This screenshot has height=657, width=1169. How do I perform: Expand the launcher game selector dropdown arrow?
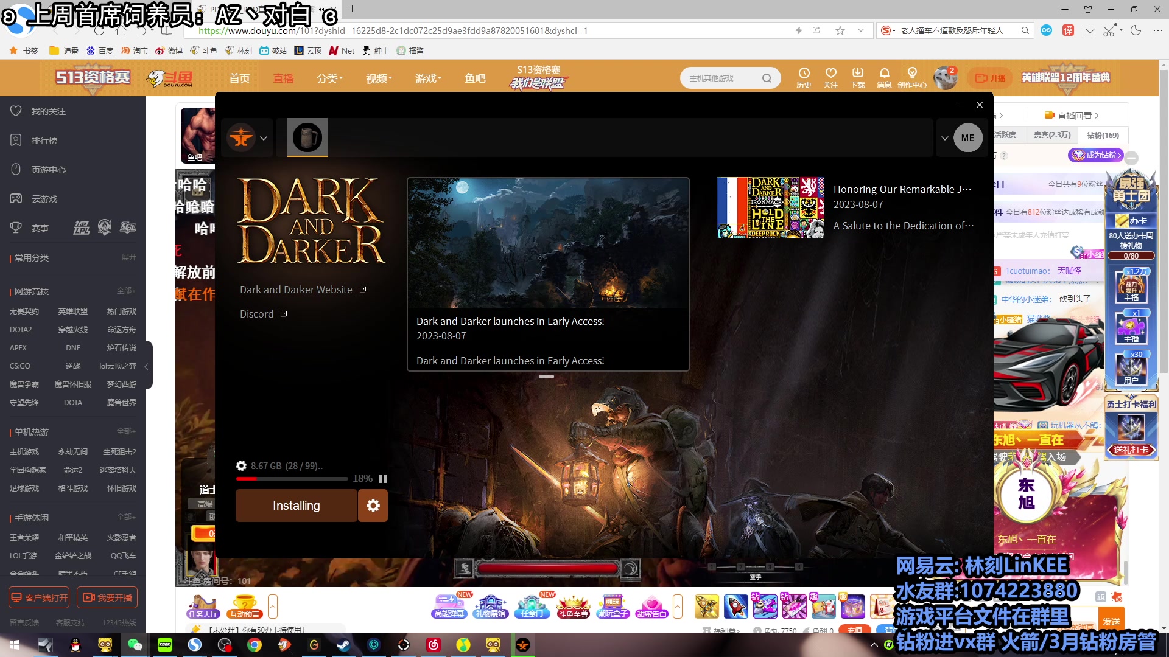click(264, 138)
